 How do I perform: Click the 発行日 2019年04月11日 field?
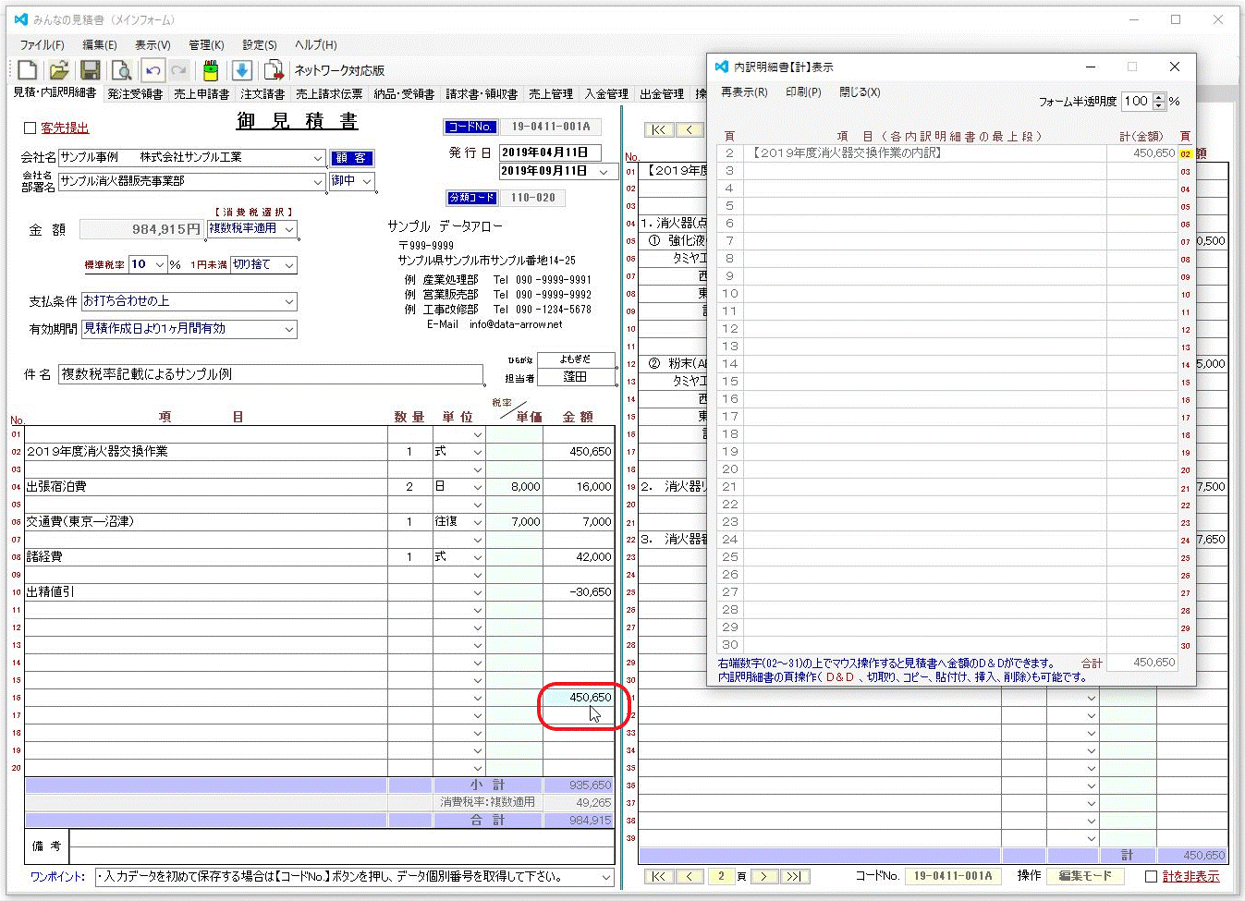tap(550, 152)
